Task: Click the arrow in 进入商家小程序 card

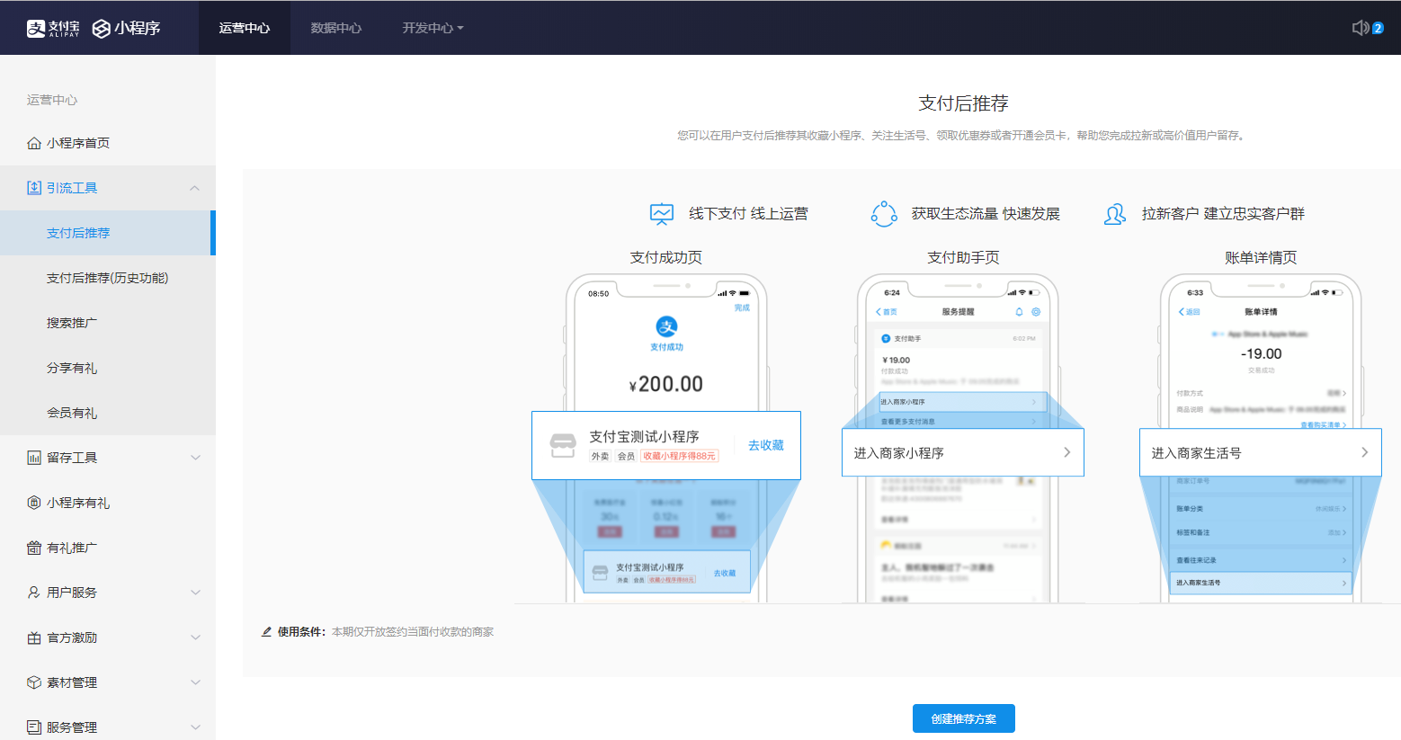Action: click(x=1066, y=452)
